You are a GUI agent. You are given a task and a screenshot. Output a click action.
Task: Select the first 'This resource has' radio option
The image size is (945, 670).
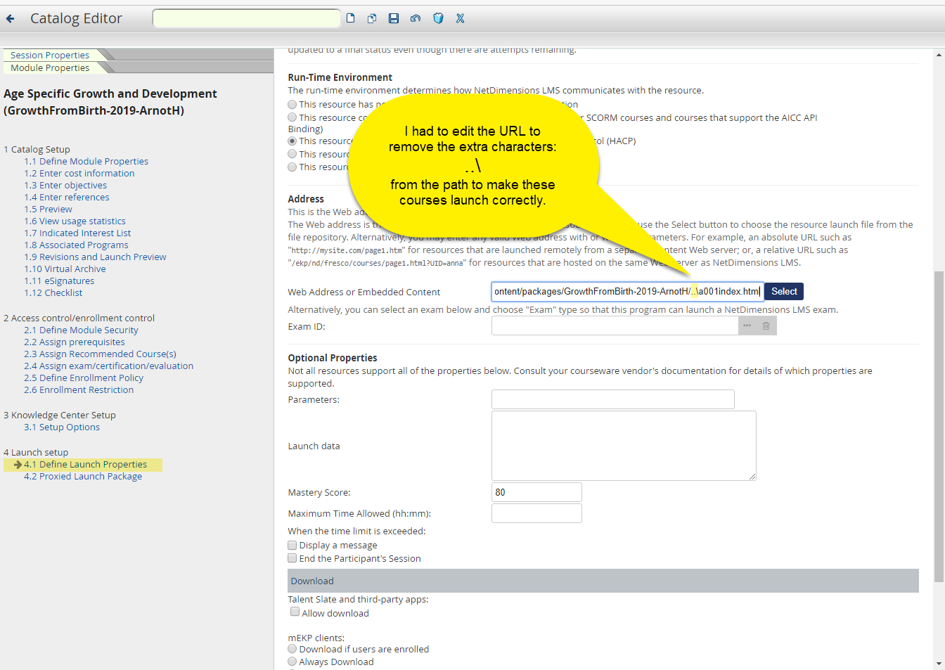292,104
